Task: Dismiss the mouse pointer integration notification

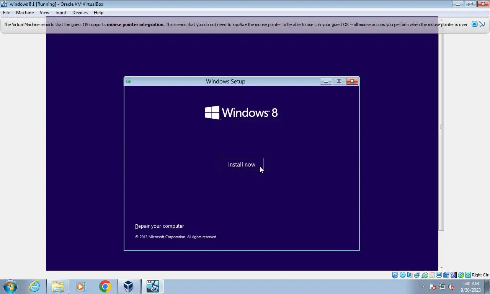Action: [474, 24]
